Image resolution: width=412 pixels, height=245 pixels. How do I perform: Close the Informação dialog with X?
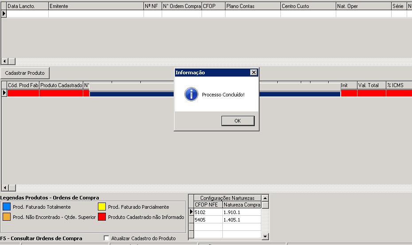click(253, 72)
